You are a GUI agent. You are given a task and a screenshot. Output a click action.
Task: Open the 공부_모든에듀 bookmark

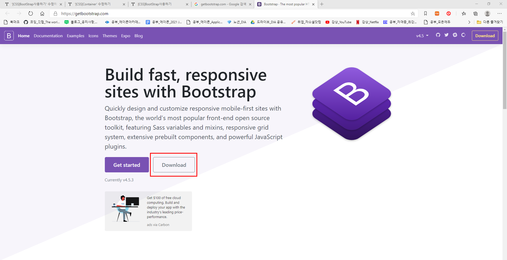437,22
